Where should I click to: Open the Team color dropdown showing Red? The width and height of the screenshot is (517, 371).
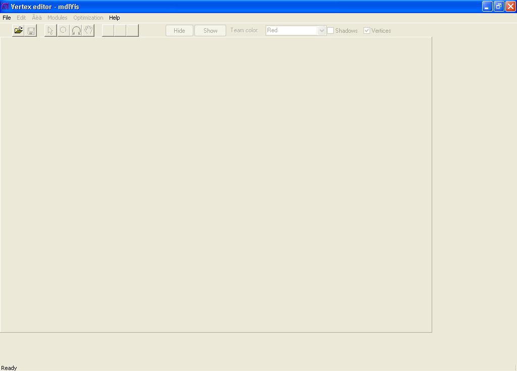296,30
